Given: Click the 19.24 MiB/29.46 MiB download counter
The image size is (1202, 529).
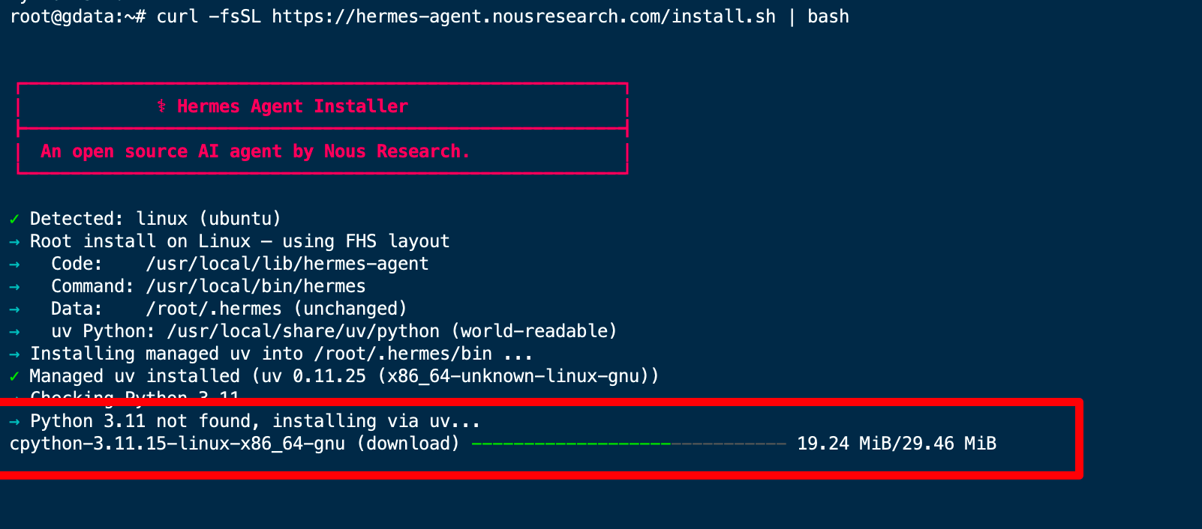Looking at the screenshot, I should (897, 444).
